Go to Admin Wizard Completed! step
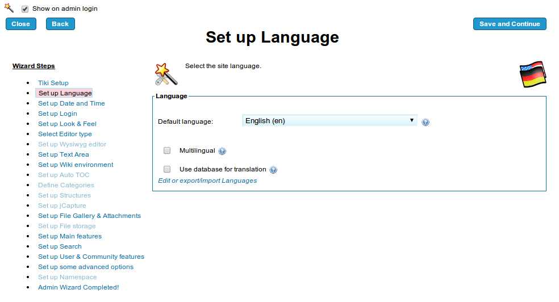This screenshot has height=302, width=559. pyautogui.click(x=79, y=287)
